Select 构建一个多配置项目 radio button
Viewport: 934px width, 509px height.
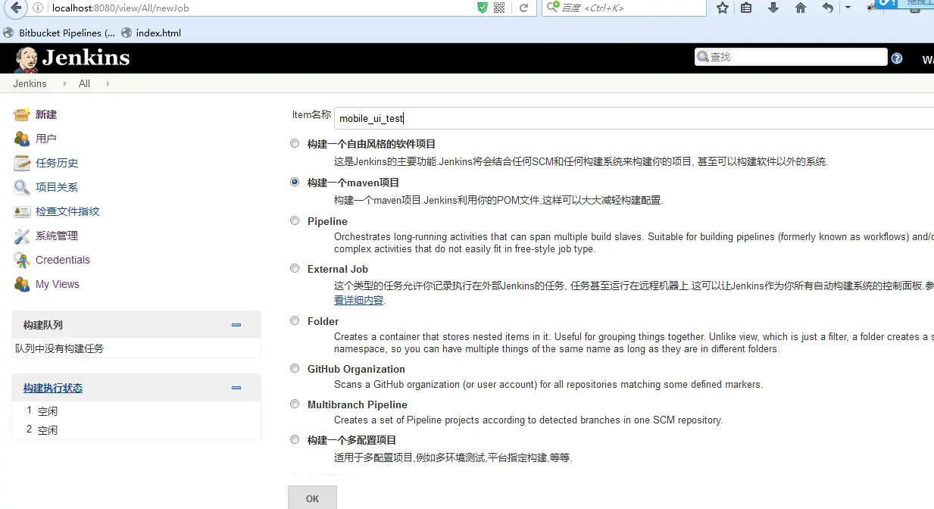coord(295,439)
